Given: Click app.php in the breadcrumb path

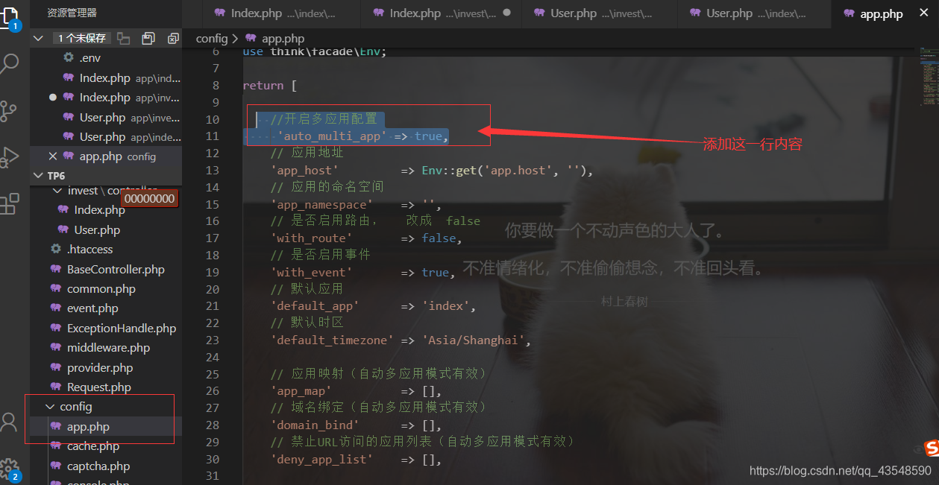Looking at the screenshot, I should pyautogui.click(x=283, y=39).
